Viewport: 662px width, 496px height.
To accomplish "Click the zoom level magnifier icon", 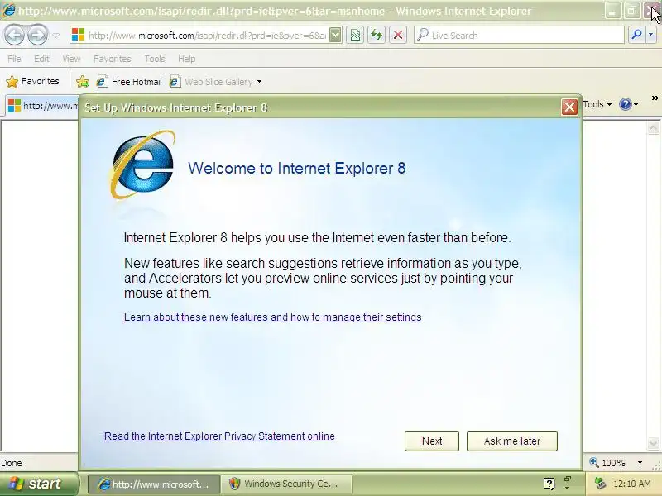I will click(594, 462).
